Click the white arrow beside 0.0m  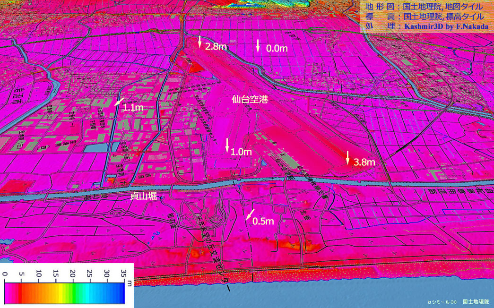point(258,45)
